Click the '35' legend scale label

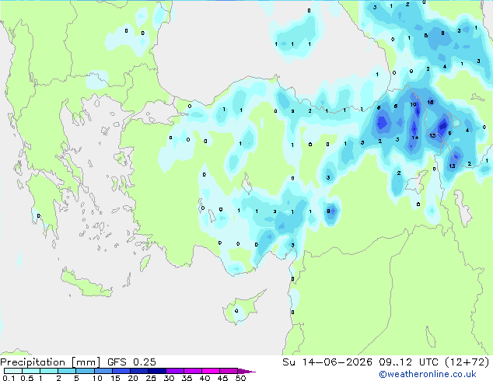pos(187,378)
